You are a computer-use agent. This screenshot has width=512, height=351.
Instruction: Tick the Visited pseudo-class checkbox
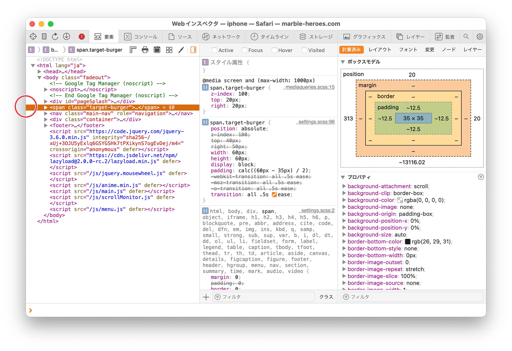(x=304, y=50)
